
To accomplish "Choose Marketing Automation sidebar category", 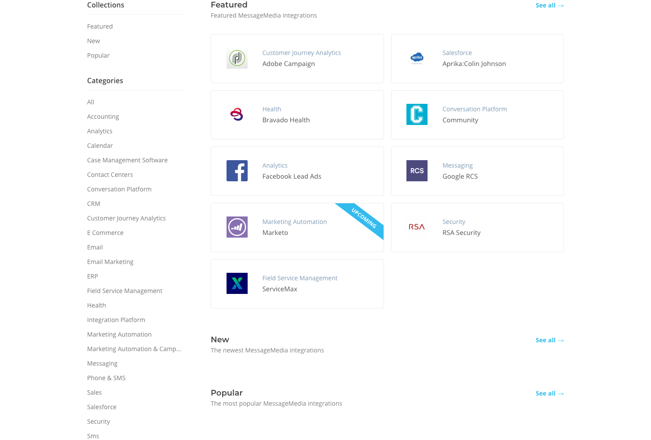I will point(119,334).
